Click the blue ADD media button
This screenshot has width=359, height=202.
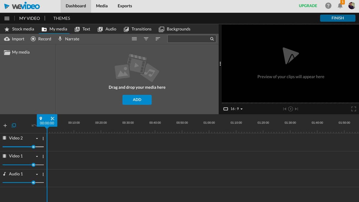pos(137,100)
